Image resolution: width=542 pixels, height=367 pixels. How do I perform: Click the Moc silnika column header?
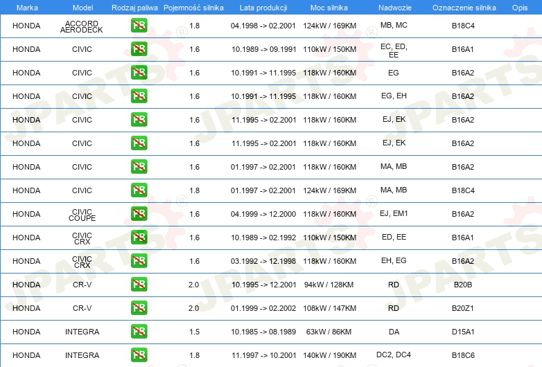(329, 8)
